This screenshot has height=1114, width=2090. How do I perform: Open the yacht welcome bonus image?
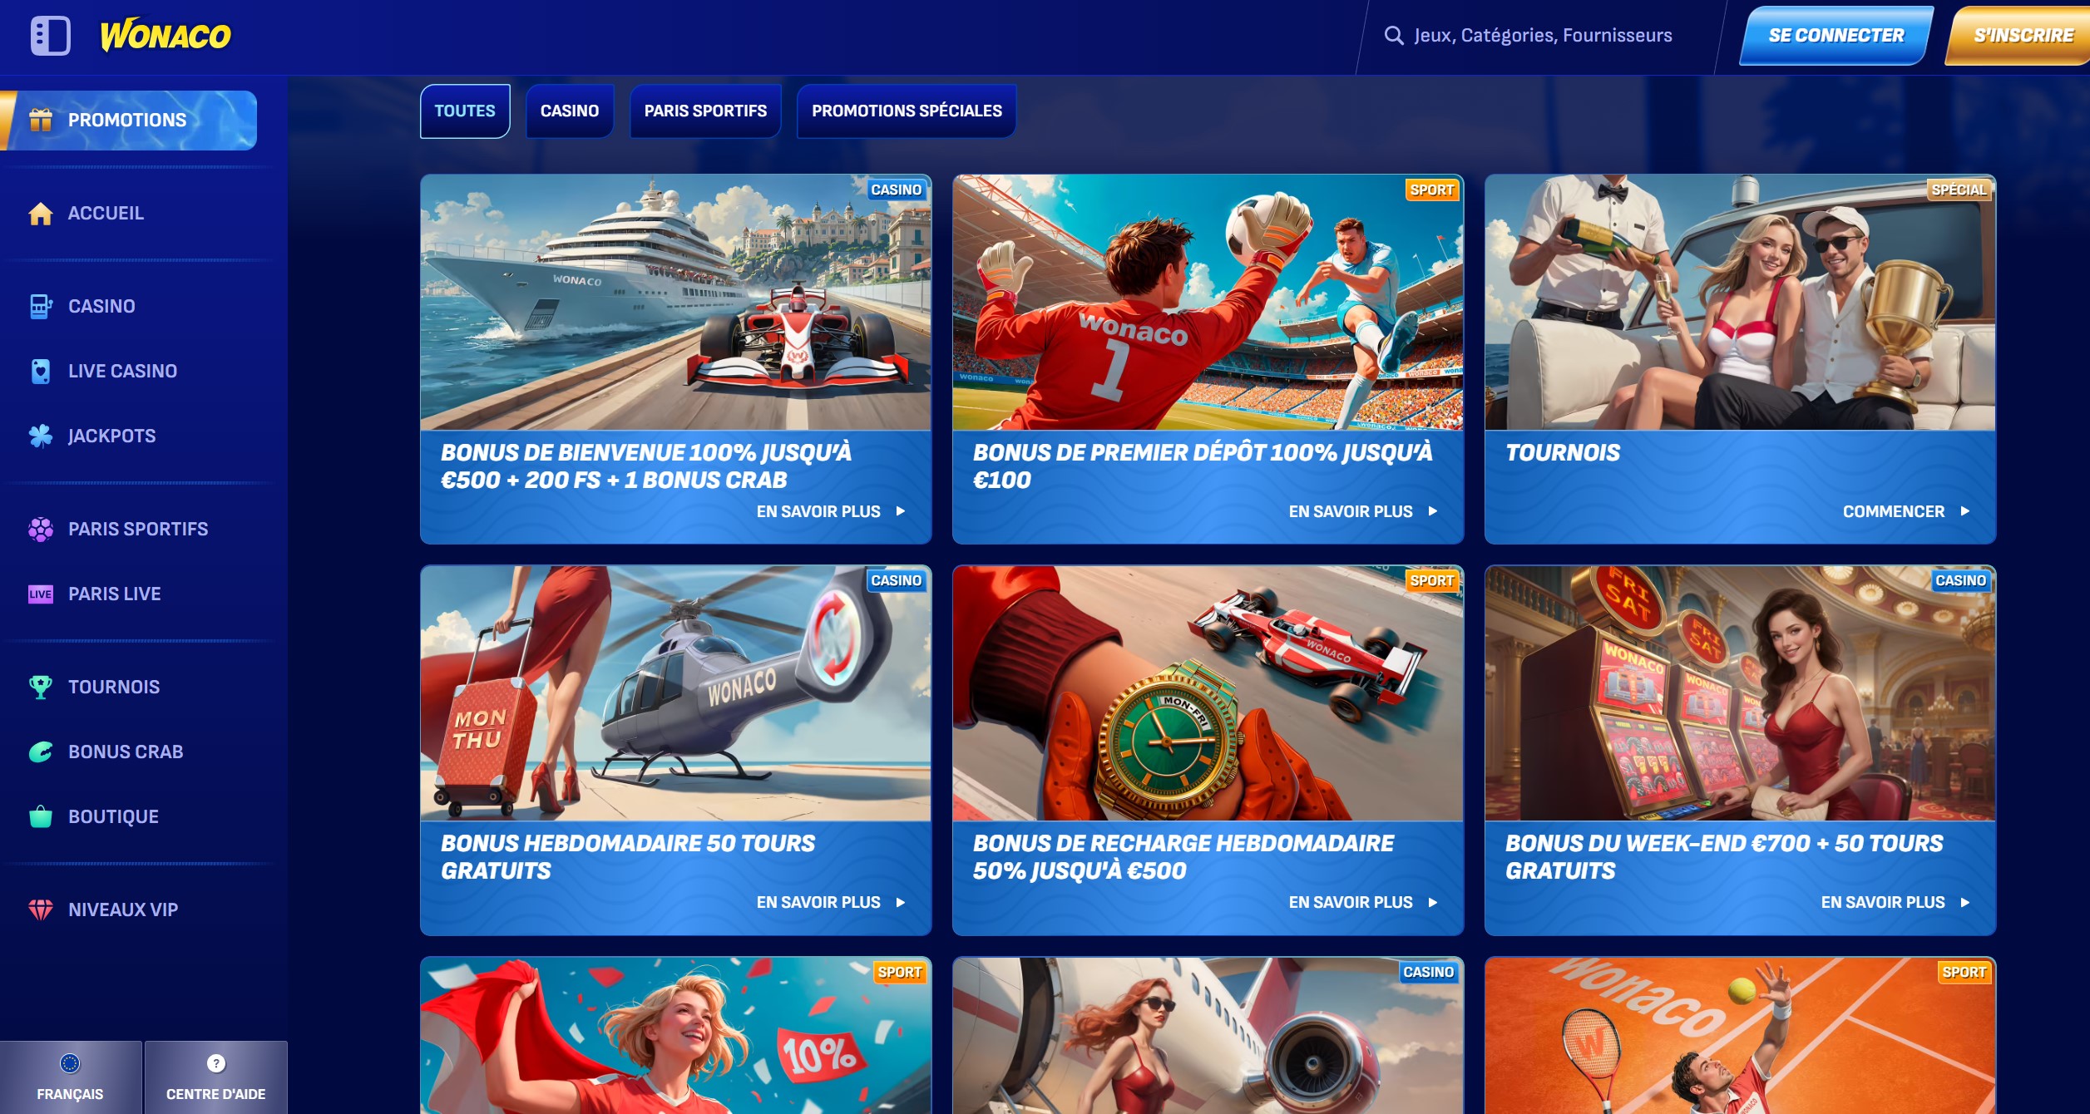coord(675,303)
